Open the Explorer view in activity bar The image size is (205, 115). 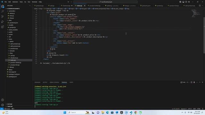coord(3,6)
